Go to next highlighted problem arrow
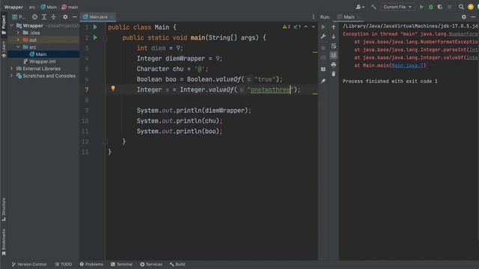Viewport: 479px width, 269px height. (x=314, y=27)
